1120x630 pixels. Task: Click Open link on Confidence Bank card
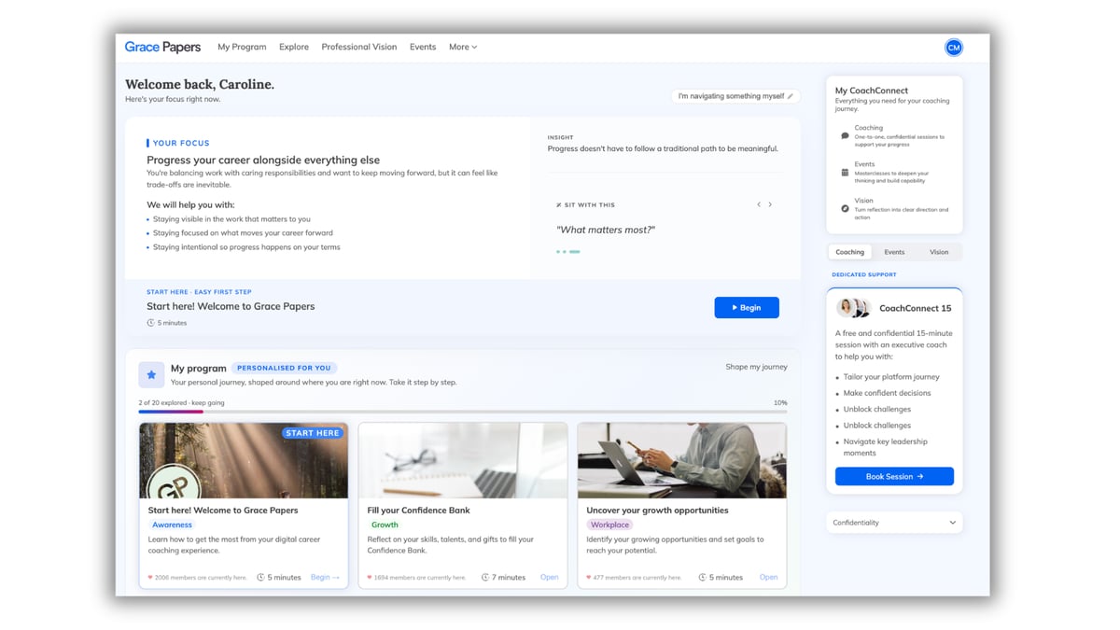(x=550, y=578)
